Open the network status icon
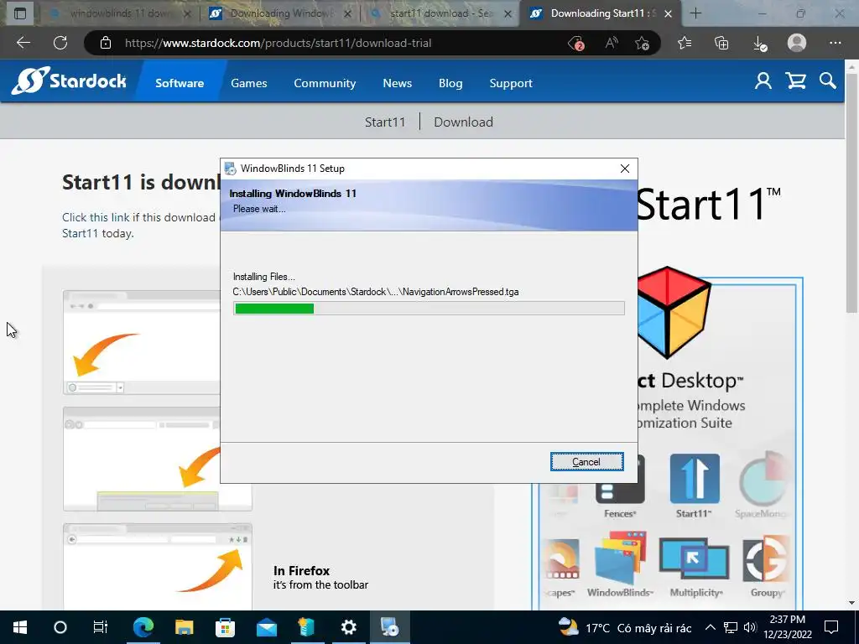Image resolution: width=859 pixels, height=644 pixels. (x=731, y=627)
